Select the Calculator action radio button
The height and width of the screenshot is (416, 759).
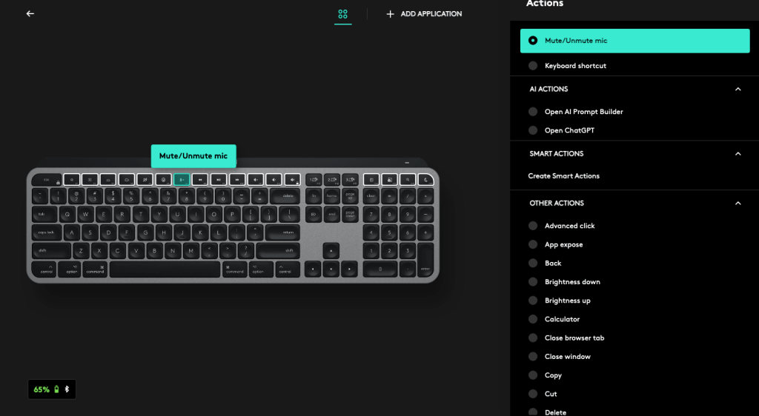click(533, 319)
